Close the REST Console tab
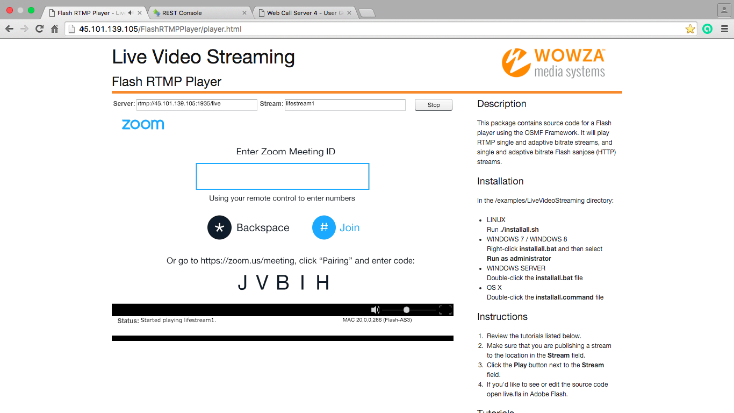 pyautogui.click(x=244, y=13)
